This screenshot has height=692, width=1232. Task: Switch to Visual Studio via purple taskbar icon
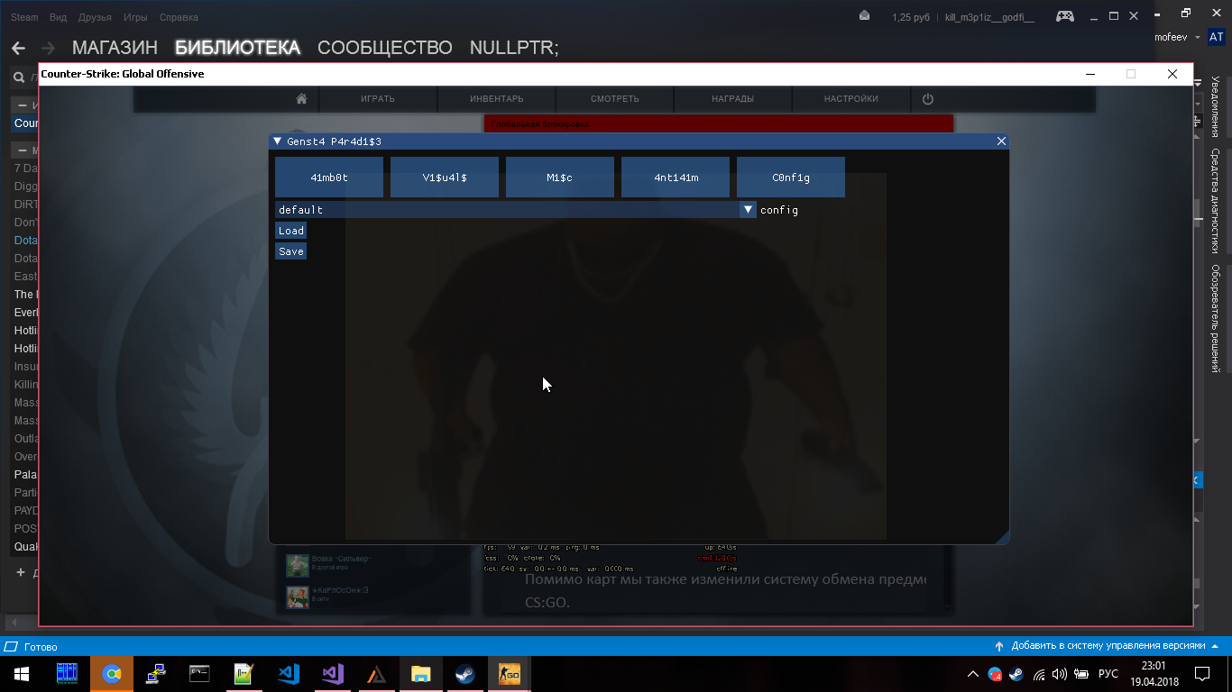[332, 674]
